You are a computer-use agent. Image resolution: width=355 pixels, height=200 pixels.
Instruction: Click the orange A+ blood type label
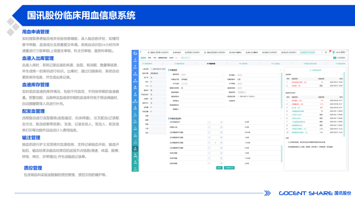click(x=177, y=58)
